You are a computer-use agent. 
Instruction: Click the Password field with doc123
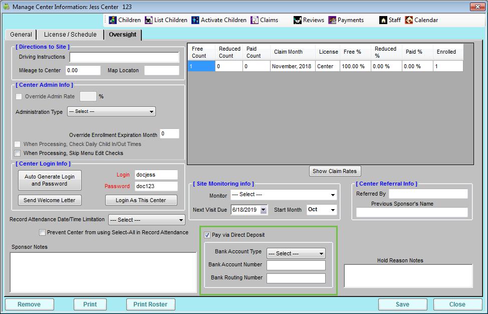(x=156, y=186)
